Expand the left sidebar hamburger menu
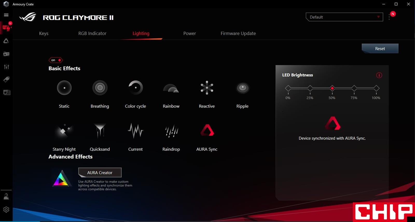Image resolution: width=415 pixels, height=222 pixels. tap(6, 15)
